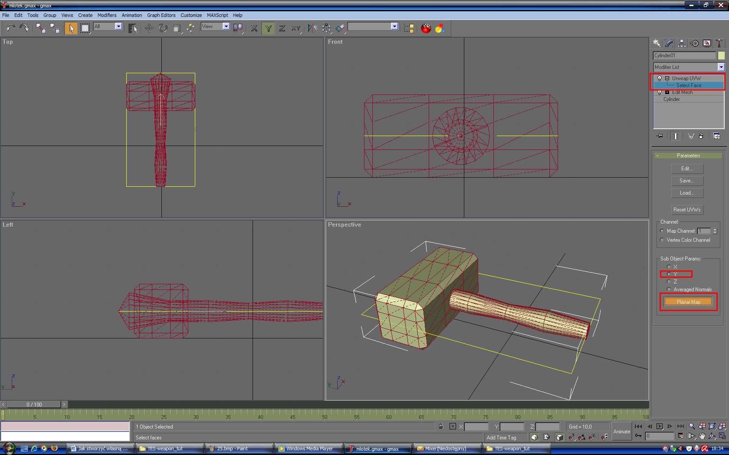Click the 0 / 100 time slider
The width and height of the screenshot is (729, 455).
click(x=34, y=404)
